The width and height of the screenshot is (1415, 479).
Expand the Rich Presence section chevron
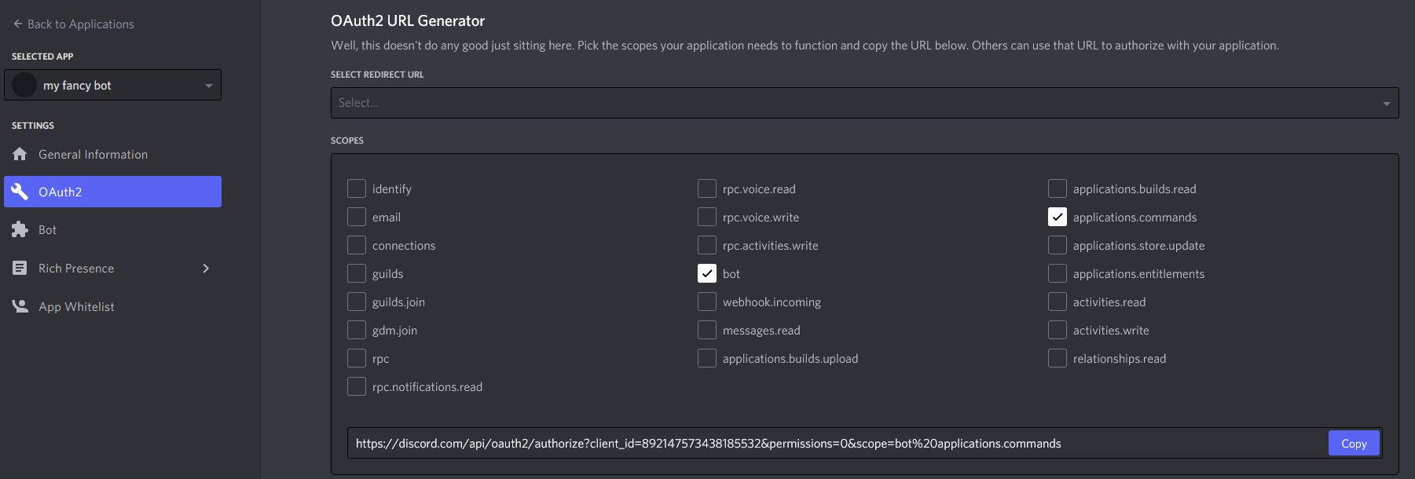click(x=206, y=268)
